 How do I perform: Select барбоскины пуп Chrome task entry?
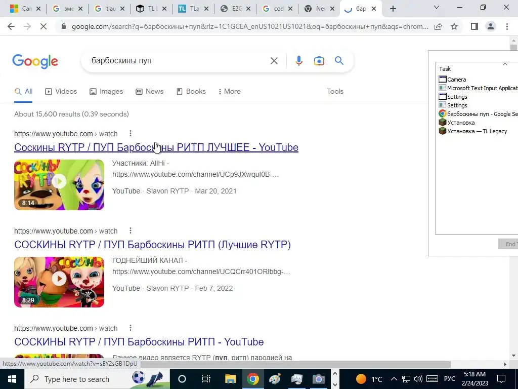coord(478,114)
